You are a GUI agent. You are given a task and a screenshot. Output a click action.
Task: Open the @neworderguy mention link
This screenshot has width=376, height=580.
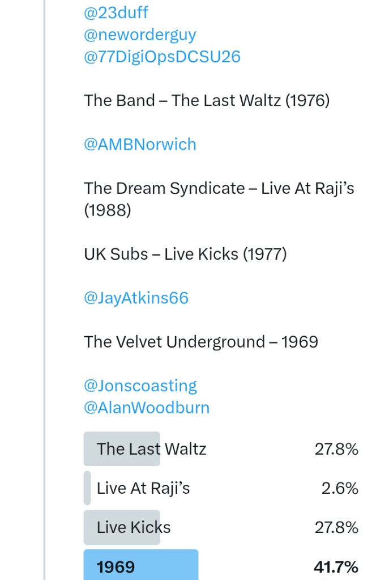pyautogui.click(x=140, y=35)
